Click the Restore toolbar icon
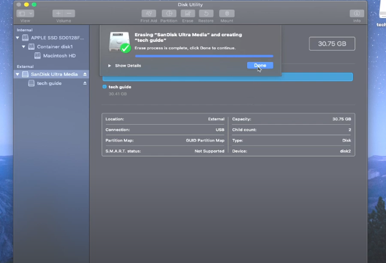Screen dimensions: 386x263 pos(206,14)
